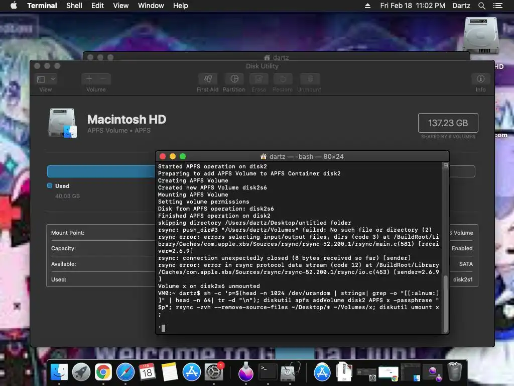Open Safari from the Dock
Image resolution: width=514 pixels, height=386 pixels.
coord(125,372)
